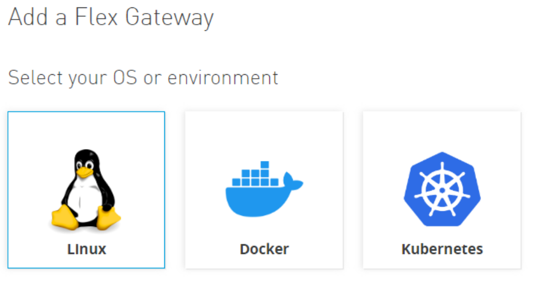This screenshot has height=290, width=542.
Task: Select the blue heptagon Kubernetes logo
Action: click(x=442, y=189)
